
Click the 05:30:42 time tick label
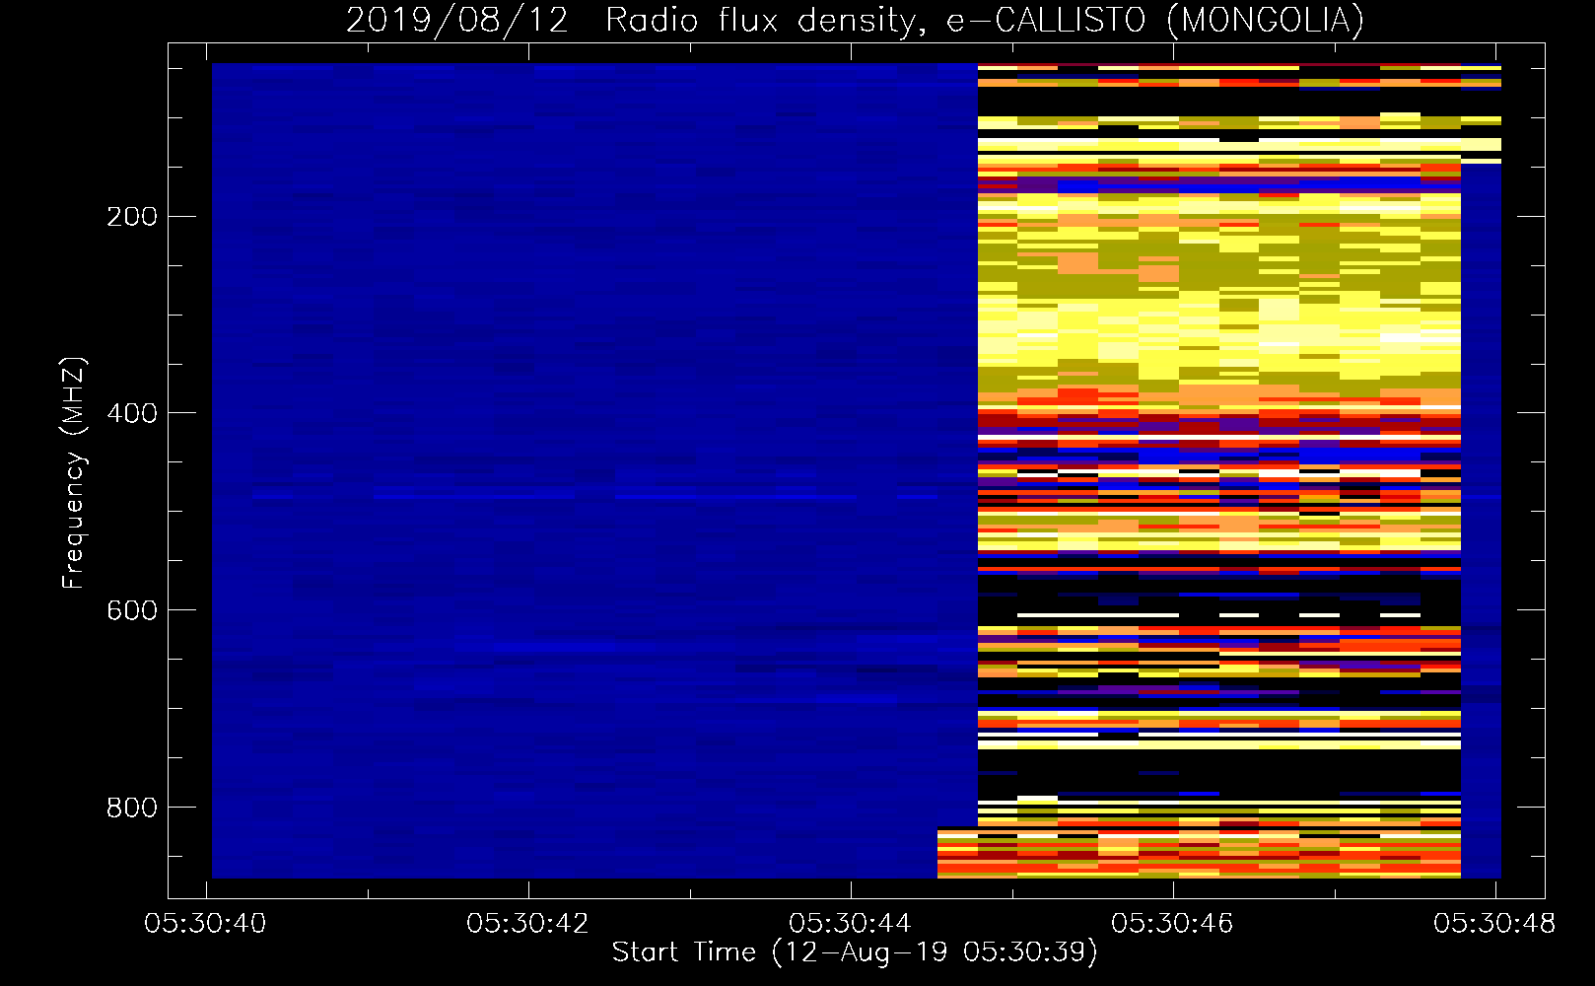click(x=527, y=924)
